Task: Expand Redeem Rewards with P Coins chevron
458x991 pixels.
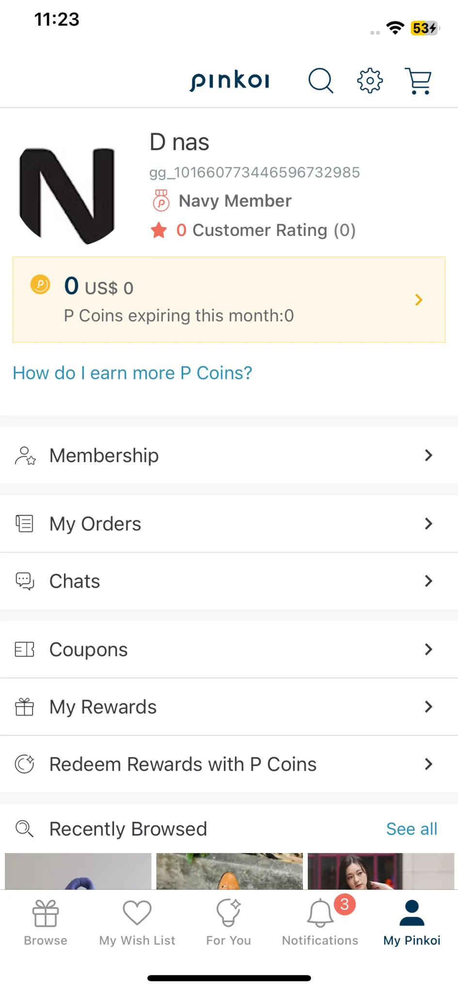Action: [x=428, y=764]
